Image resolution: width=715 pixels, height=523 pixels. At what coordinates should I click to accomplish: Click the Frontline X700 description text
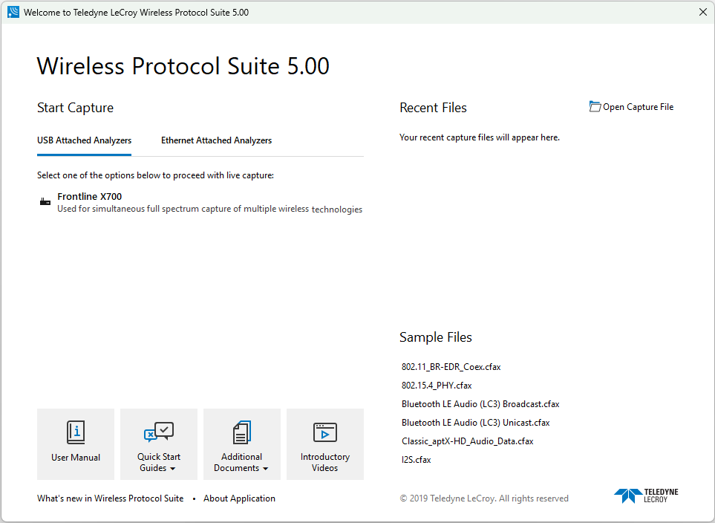[210, 209]
